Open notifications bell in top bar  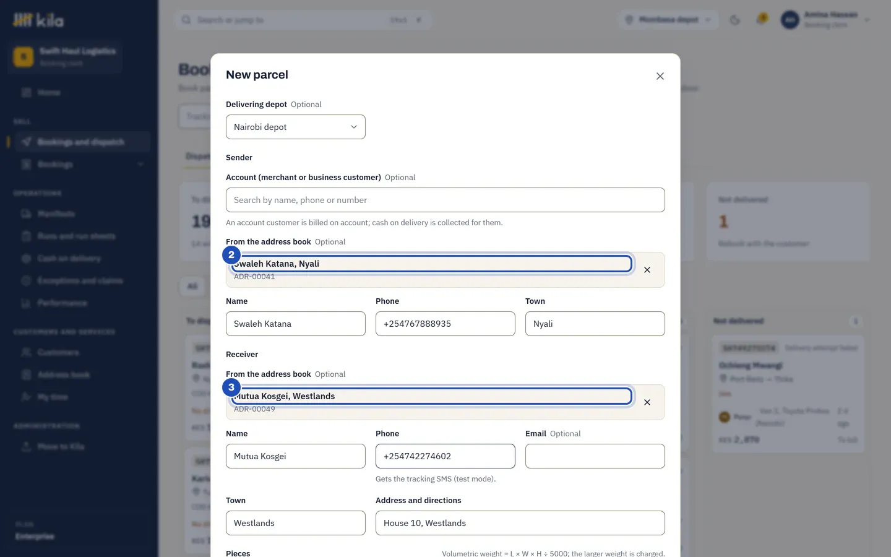coord(762,19)
